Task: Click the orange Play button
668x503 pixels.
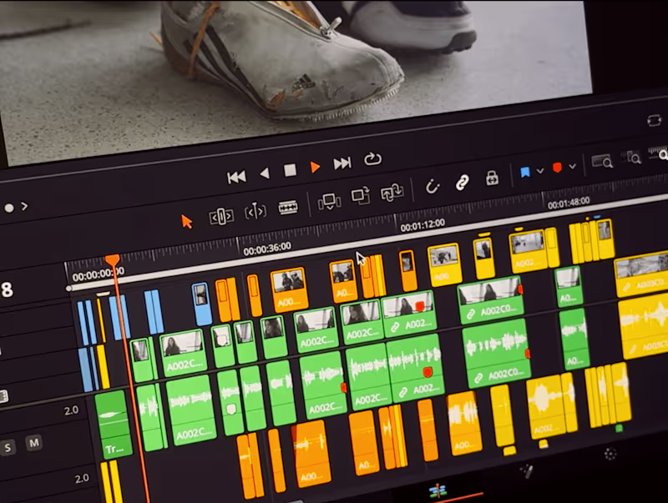Action: tap(315, 167)
